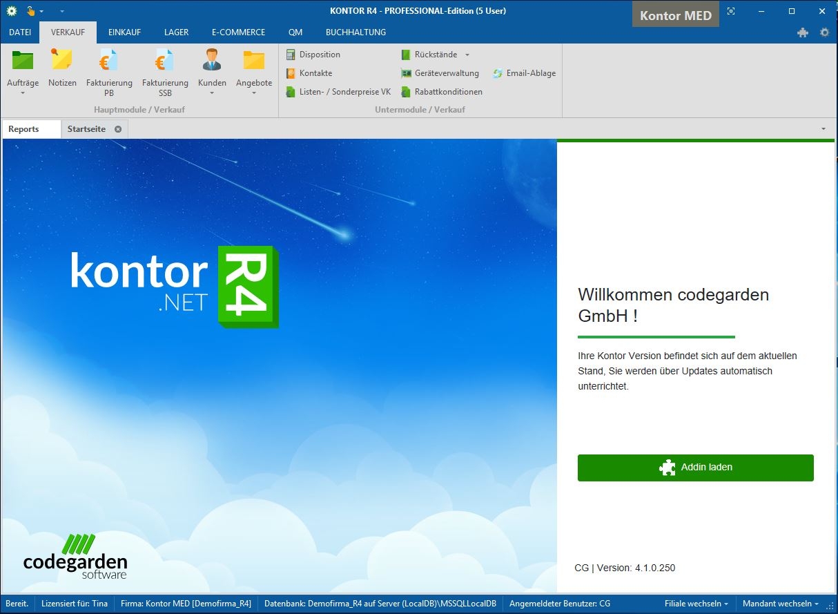
Task: Open the Disposition submodule
Action: coord(313,55)
